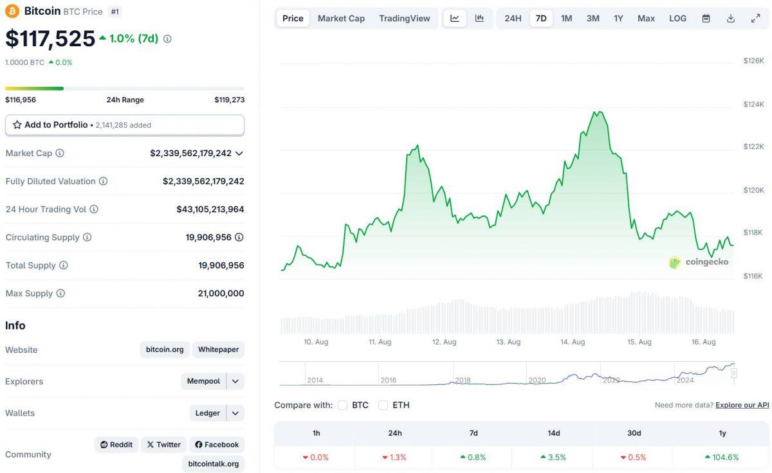Open the Explorers dropdown next to Mempool
Viewport: 772px width, 473px height.
[235, 381]
